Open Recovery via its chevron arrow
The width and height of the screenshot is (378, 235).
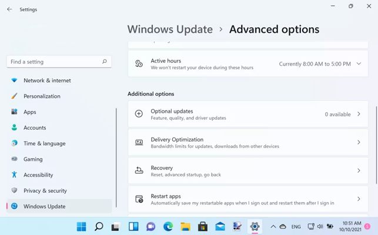pos(359,170)
